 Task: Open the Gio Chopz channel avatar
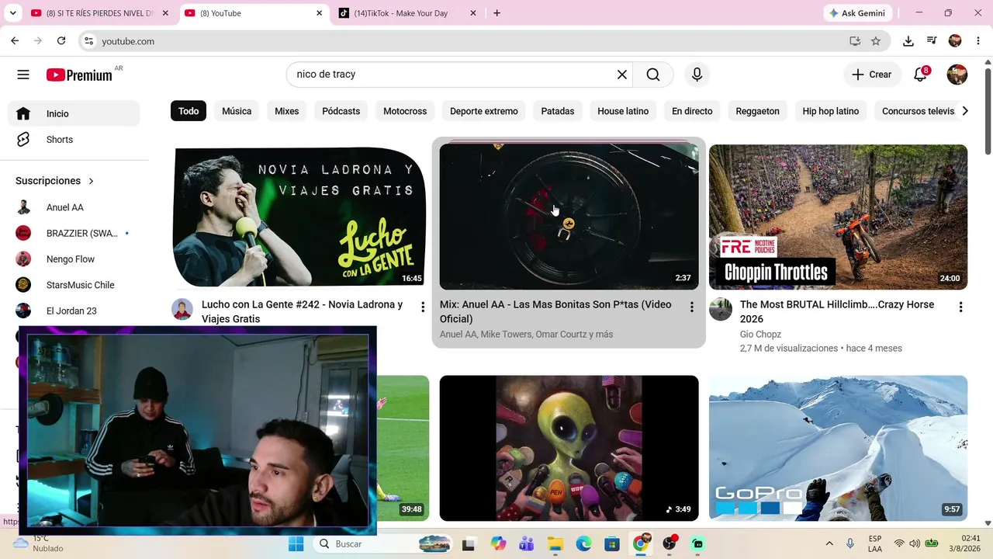(721, 309)
